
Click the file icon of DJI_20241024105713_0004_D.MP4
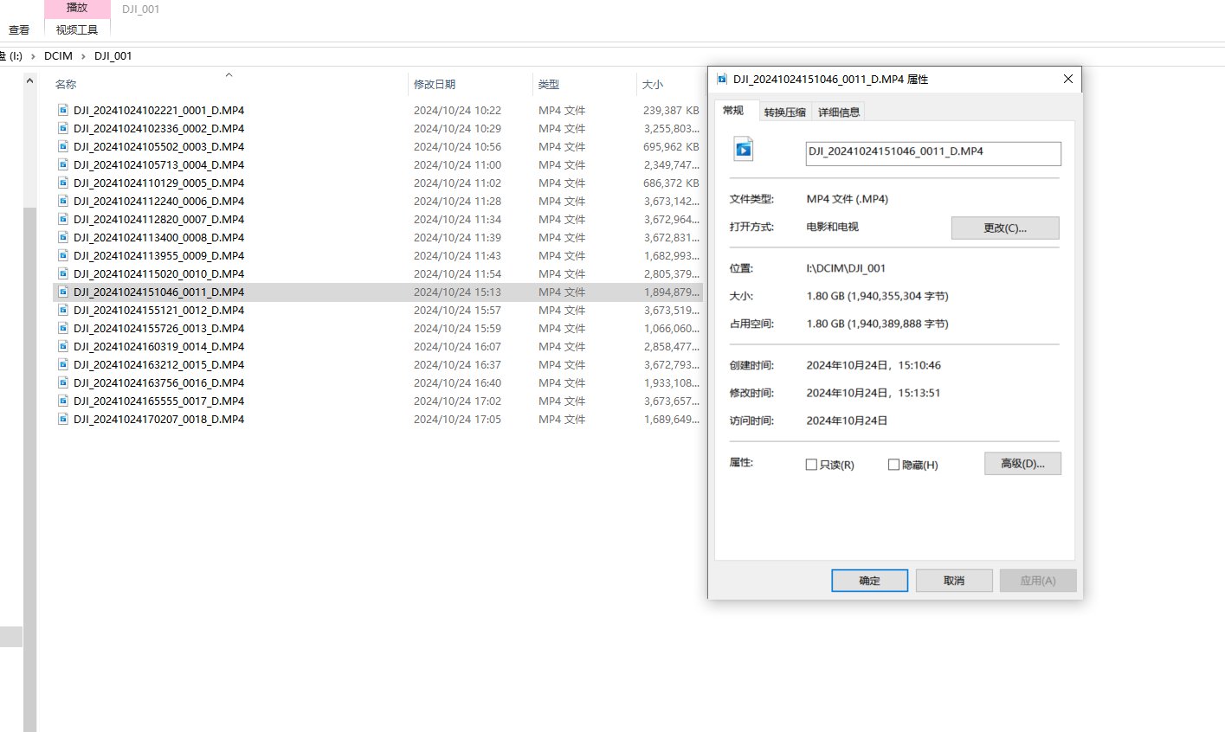[63, 164]
